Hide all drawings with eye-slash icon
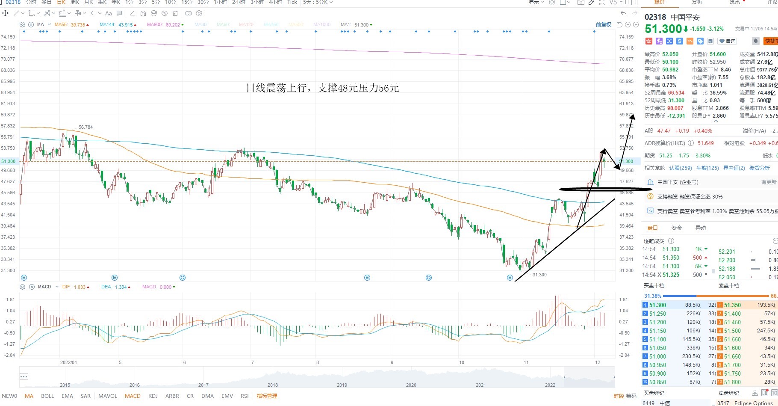This screenshot has height=406, width=778. (165, 13)
